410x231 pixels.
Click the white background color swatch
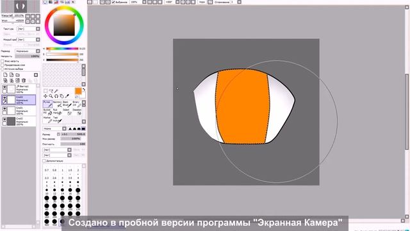pos(83,96)
